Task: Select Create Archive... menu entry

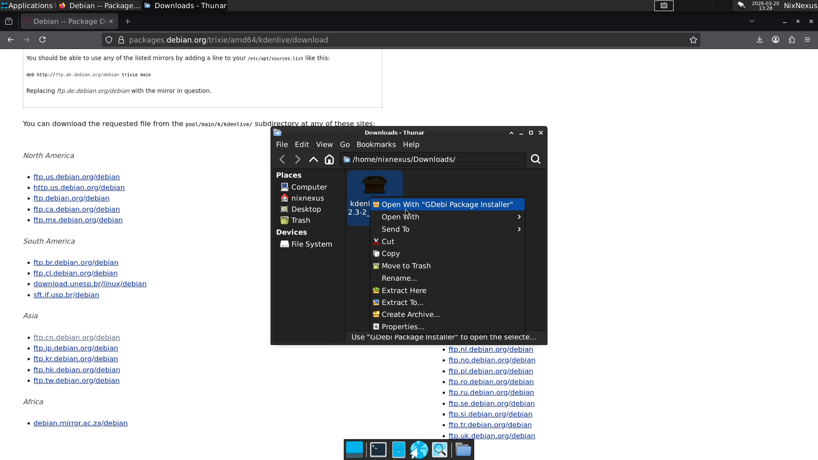Action: 447,314
